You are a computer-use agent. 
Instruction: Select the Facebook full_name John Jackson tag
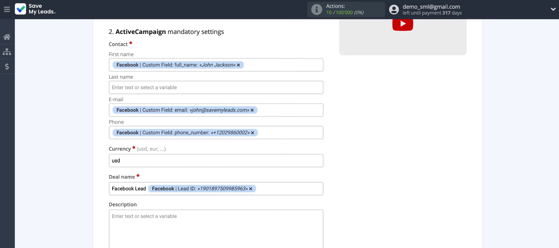click(178, 65)
